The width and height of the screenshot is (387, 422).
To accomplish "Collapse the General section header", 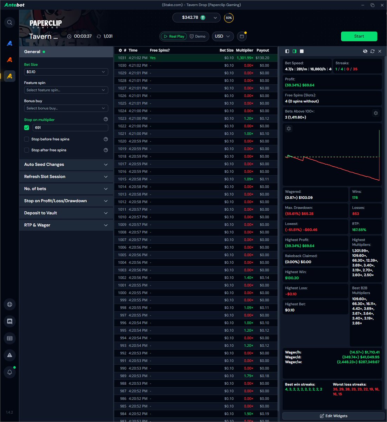I will click(x=66, y=52).
